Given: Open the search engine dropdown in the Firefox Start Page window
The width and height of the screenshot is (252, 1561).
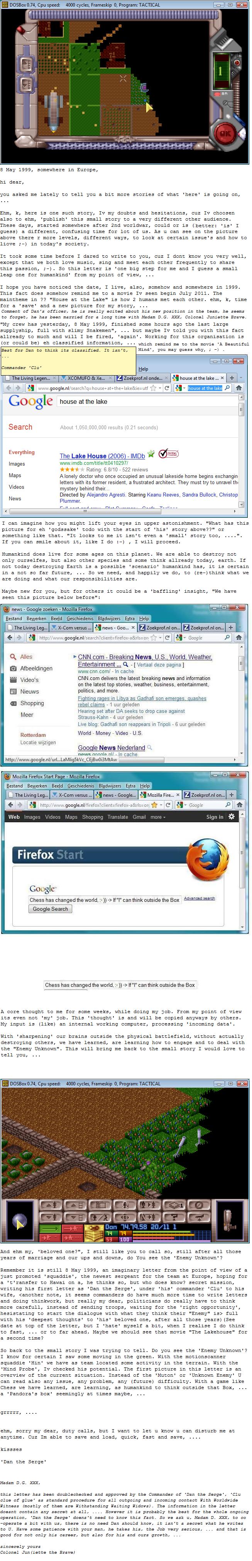Looking at the screenshot, I should click(182, 805).
